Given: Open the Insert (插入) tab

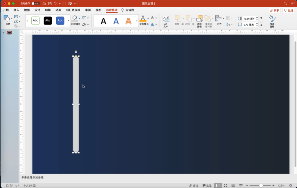Looking at the screenshot, I should coord(16,10).
